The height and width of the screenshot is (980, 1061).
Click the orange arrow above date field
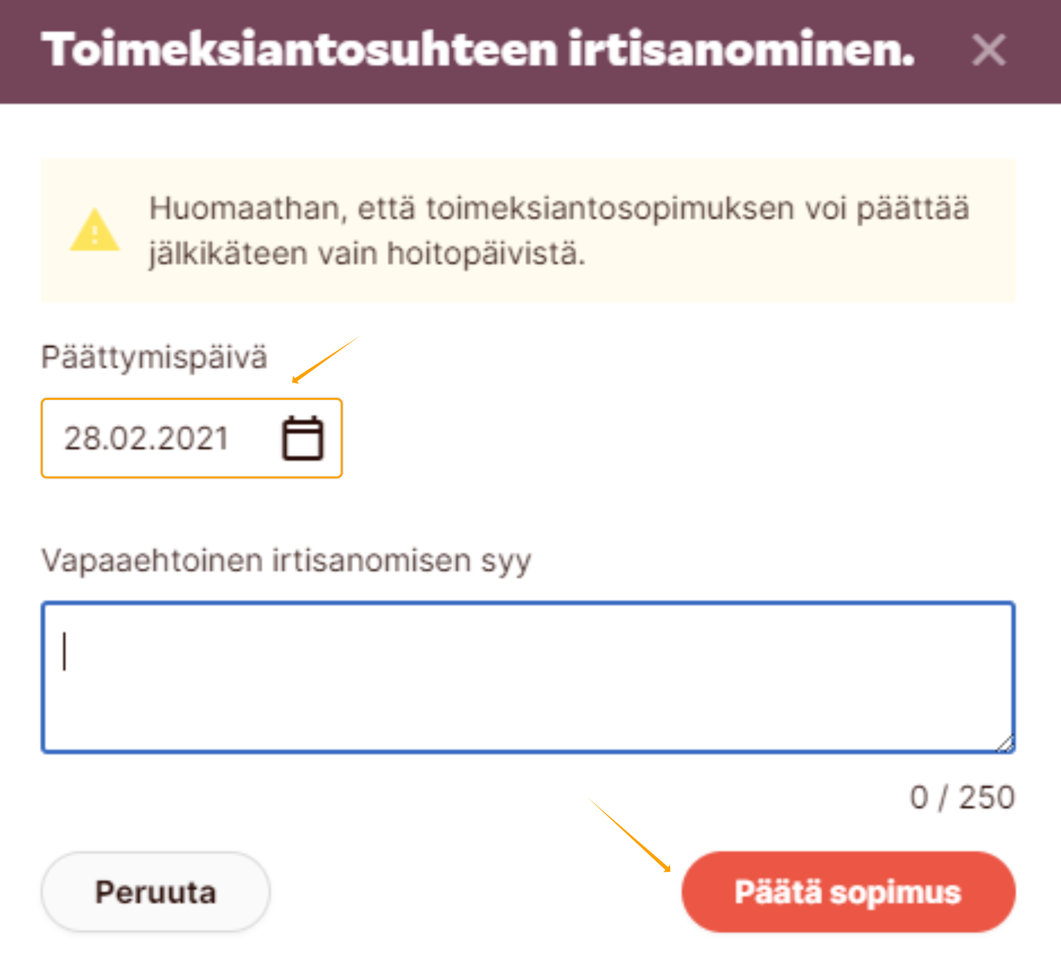pyautogui.click(x=325, y=360)
